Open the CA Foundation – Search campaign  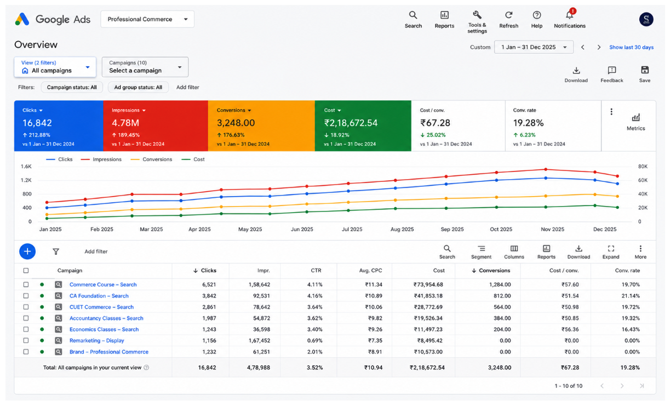99,296
